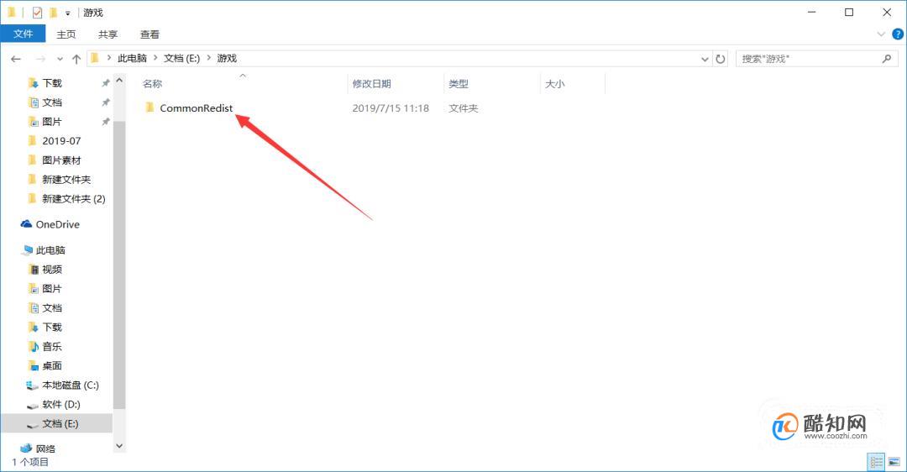Select 此电脑 in the navigation pane
Image resolution: width=907 pixels, height=472 pixels.
(x=50, y=250)
